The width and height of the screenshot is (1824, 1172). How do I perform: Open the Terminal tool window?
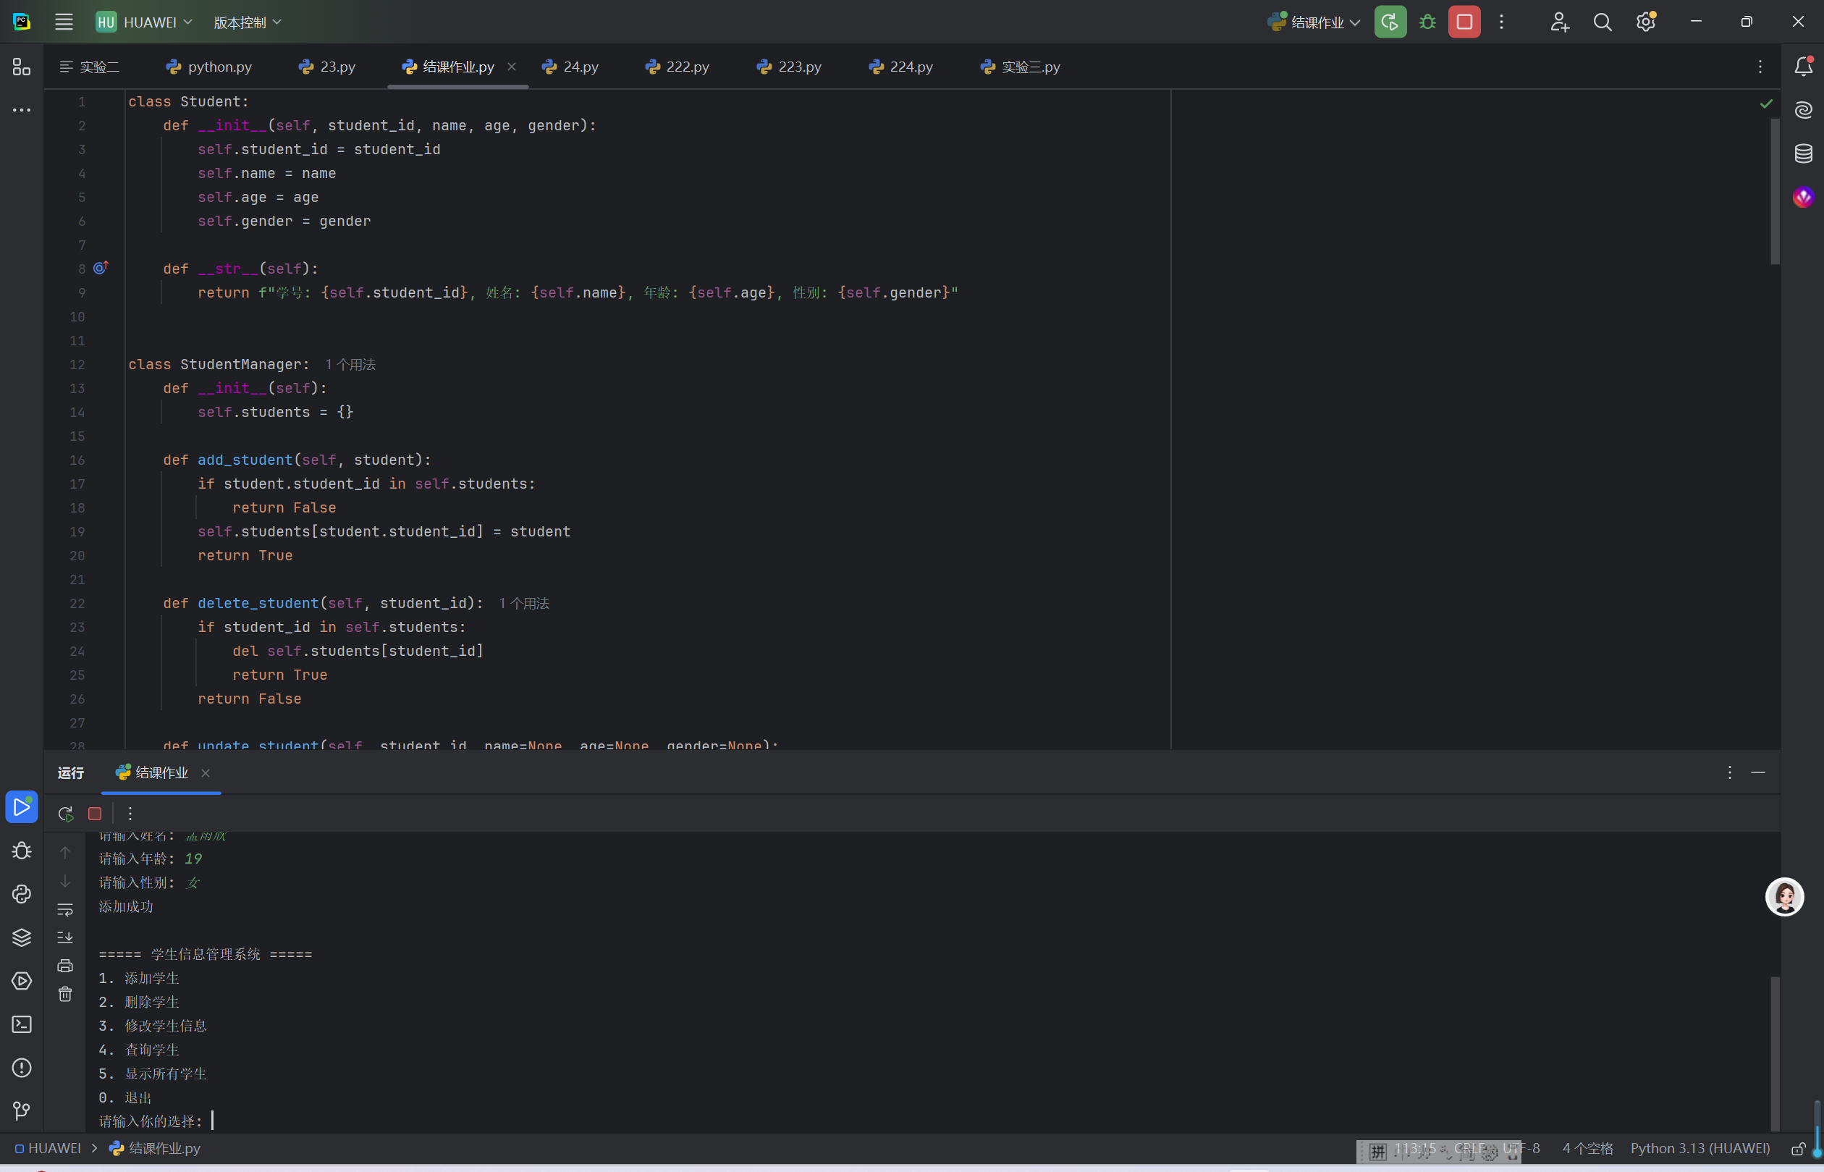(21, 1024)
